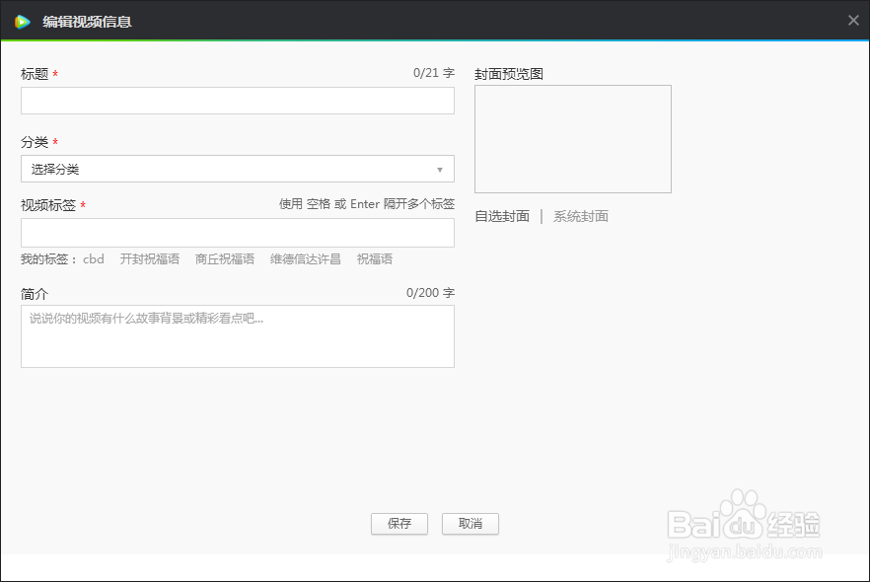The image size is (870, 582).
Task: Click the 封面预览图 cover preview box
Action: [x=572, y=139]
